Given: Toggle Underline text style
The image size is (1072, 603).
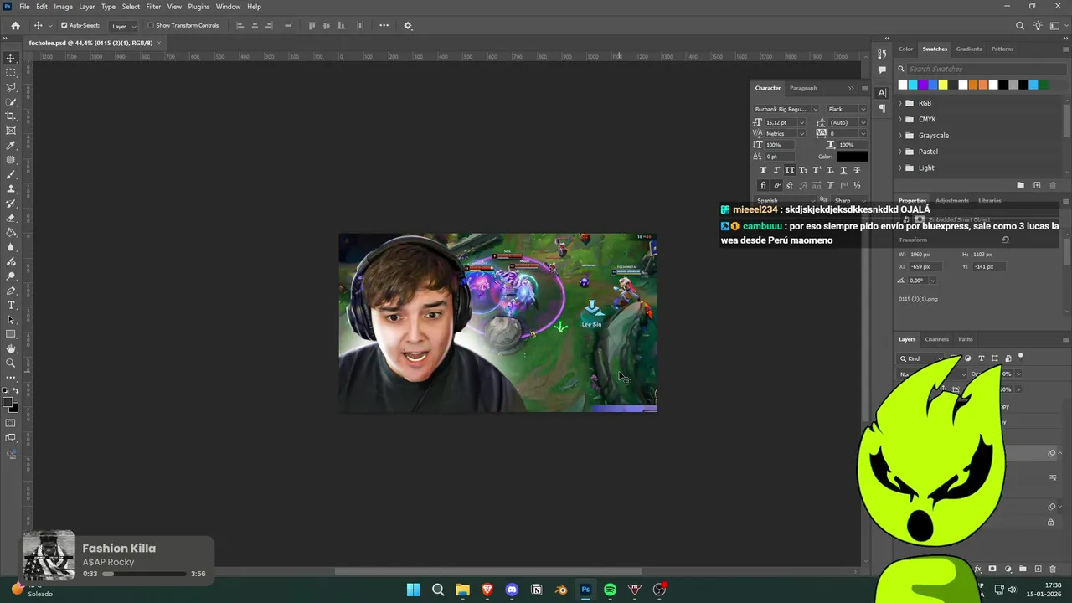Looking at the screenshot, I should 843,170.
